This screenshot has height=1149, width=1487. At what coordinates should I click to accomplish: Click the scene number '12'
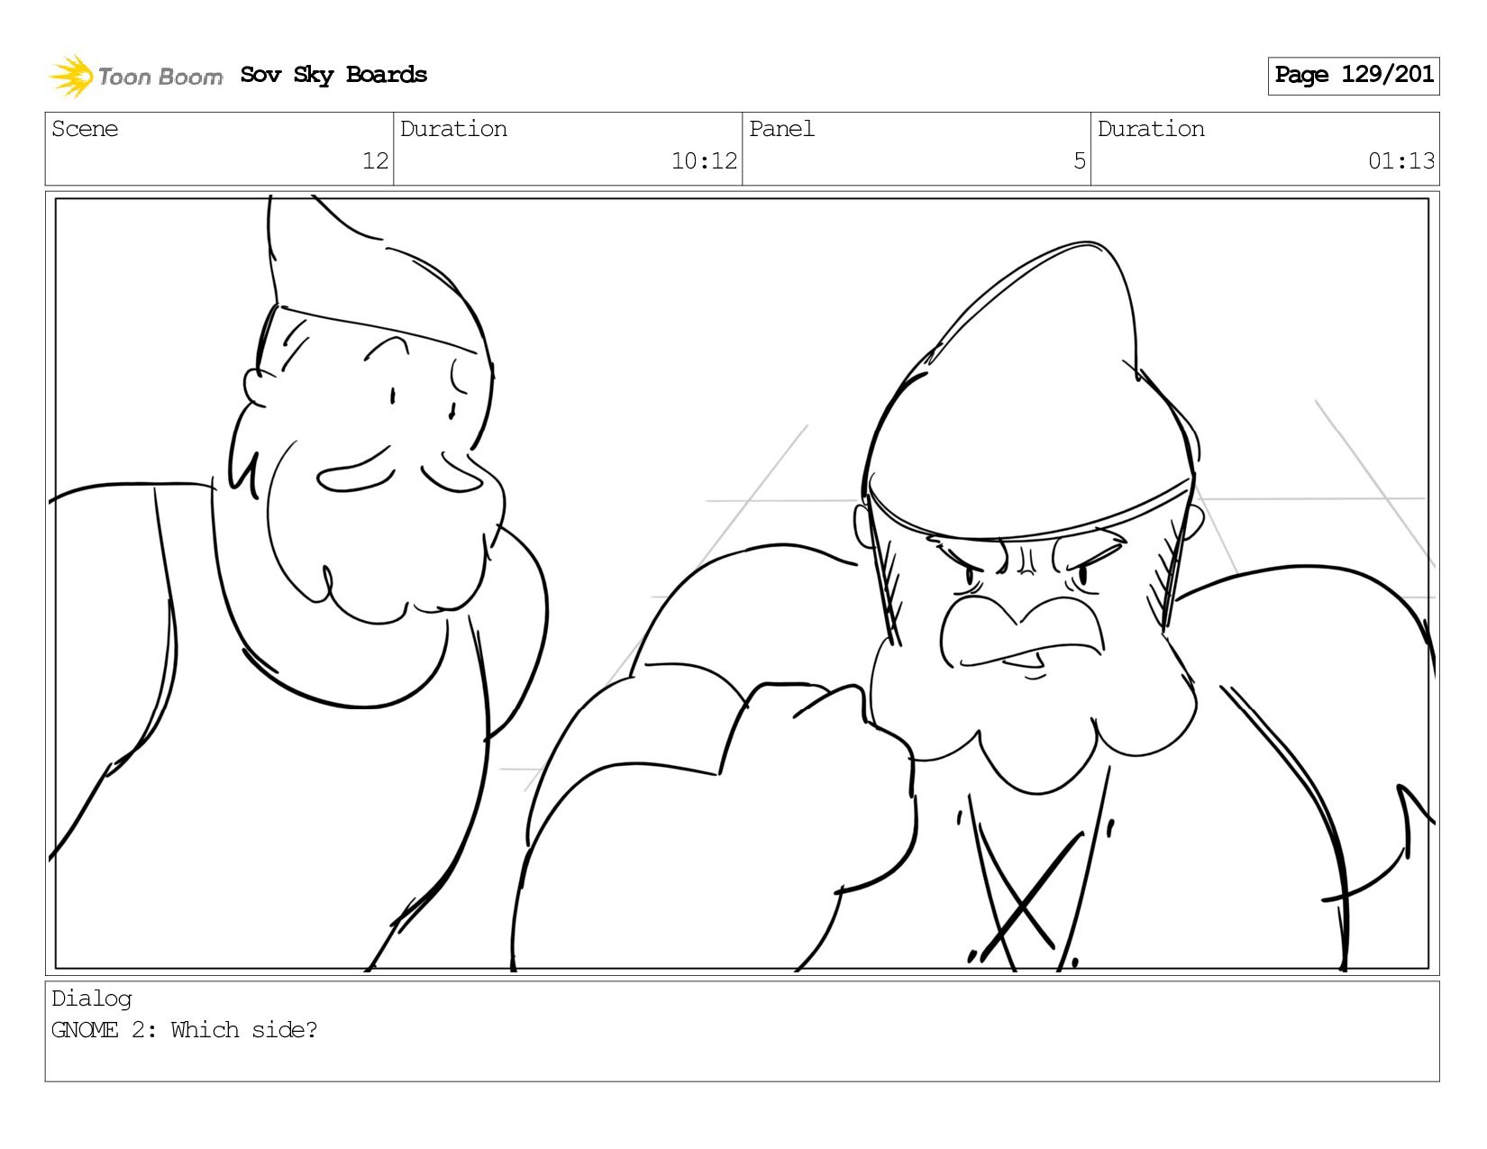tap(375, 161)
